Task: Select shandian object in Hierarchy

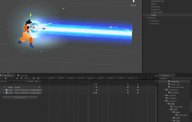Action: [x=155, y=7]
